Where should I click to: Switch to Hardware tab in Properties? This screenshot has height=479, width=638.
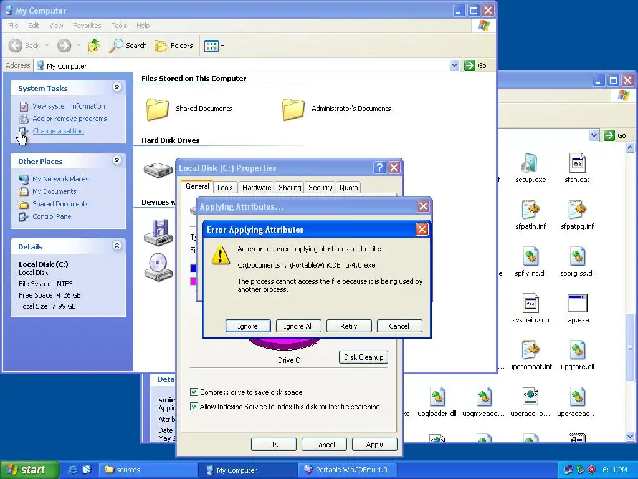click(257, 187)
